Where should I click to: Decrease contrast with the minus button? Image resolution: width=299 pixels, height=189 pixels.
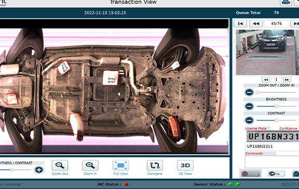(249, 120)
